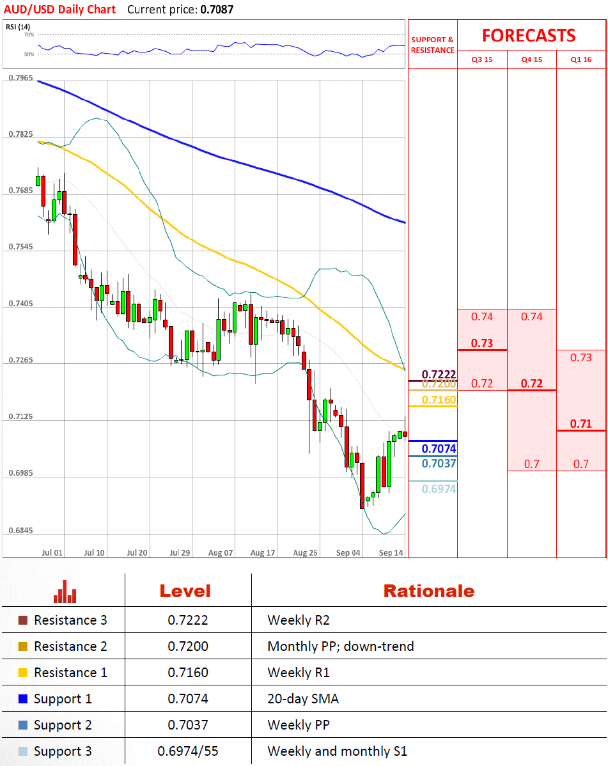Select the Q3 15 column header
608x766 pixels.
coord(482,59)
